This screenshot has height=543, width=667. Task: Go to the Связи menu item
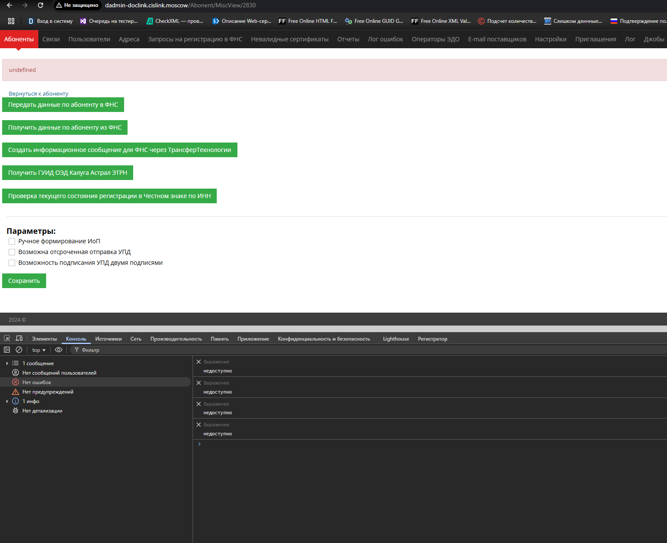tap(51, 39)
